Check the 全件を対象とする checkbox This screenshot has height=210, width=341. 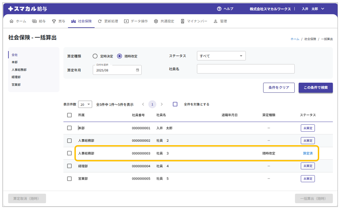(175, 104)
